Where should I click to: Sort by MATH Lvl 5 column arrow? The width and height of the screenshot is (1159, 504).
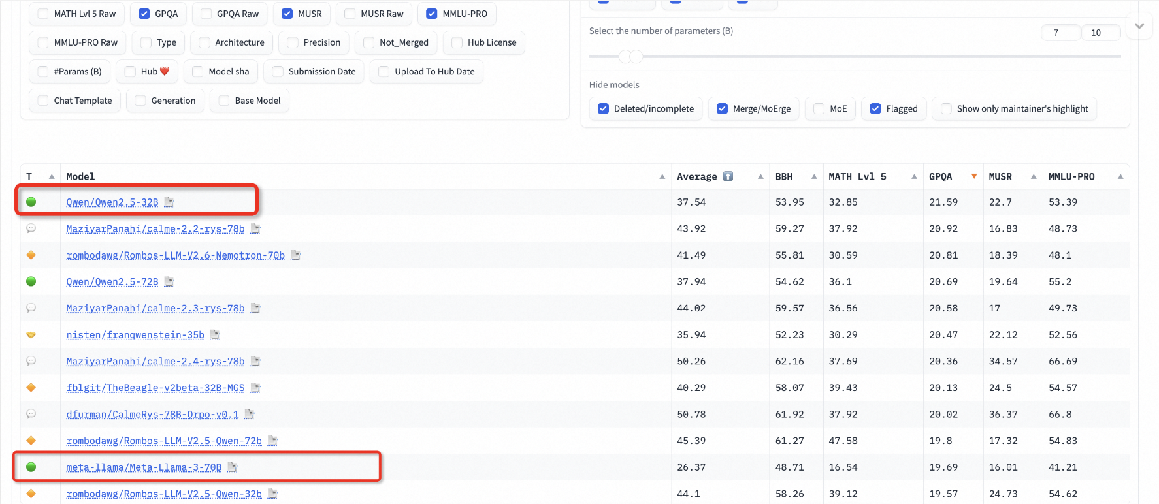pos(914,176)
